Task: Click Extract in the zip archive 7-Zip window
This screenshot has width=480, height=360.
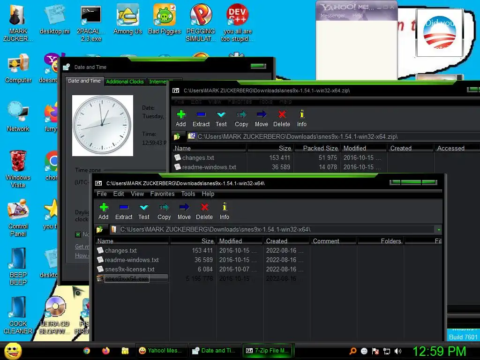Action: 201,119
